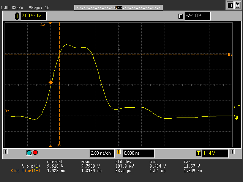
Task: Click the red stop button
Action: click(36, 153)
